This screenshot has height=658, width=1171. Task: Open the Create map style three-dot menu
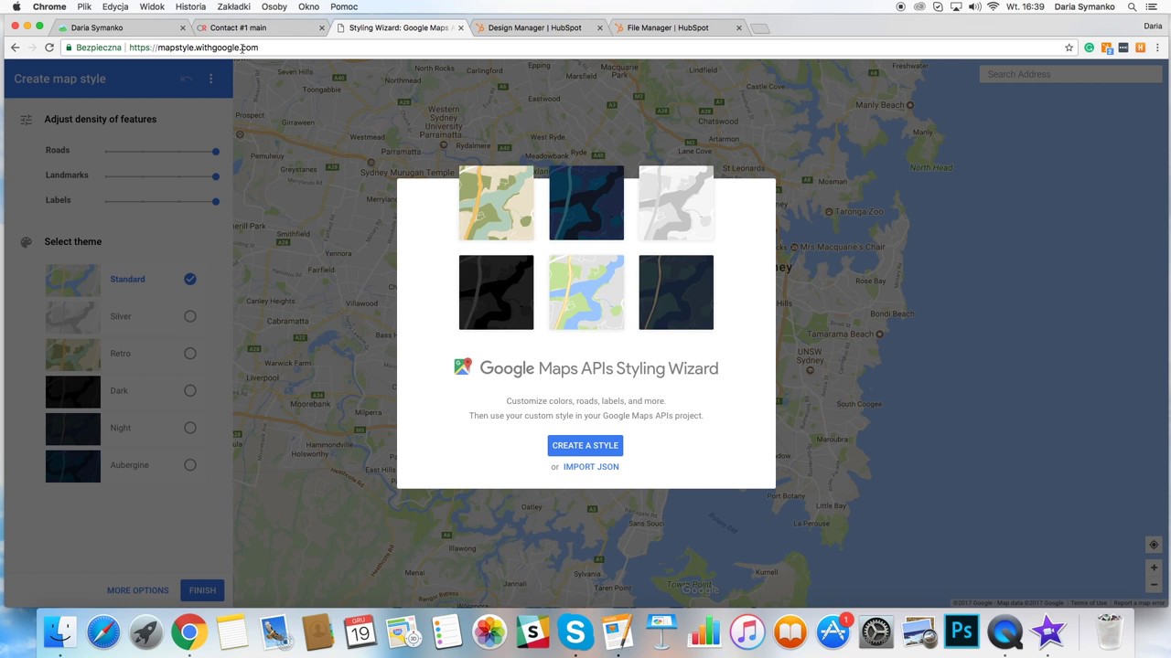[x=210, y=79]
